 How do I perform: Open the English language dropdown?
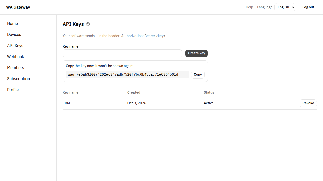285,7
